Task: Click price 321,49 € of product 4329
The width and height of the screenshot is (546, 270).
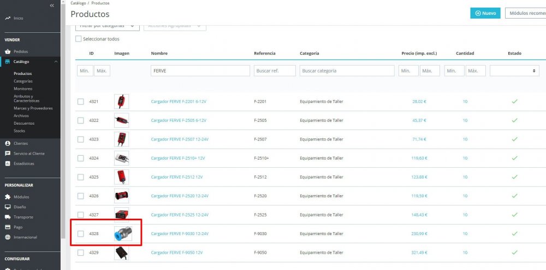Action: (x=419, y=252)
